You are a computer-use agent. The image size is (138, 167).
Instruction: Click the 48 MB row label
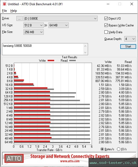pyautogui.click(x=9, y=138)
